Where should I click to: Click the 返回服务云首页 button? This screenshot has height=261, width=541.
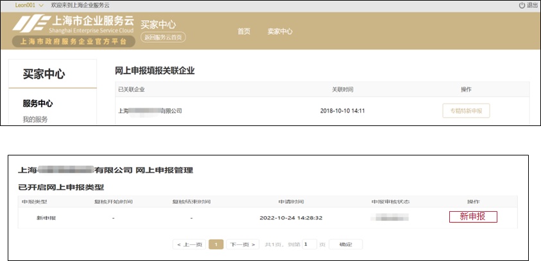coord(162,38)
